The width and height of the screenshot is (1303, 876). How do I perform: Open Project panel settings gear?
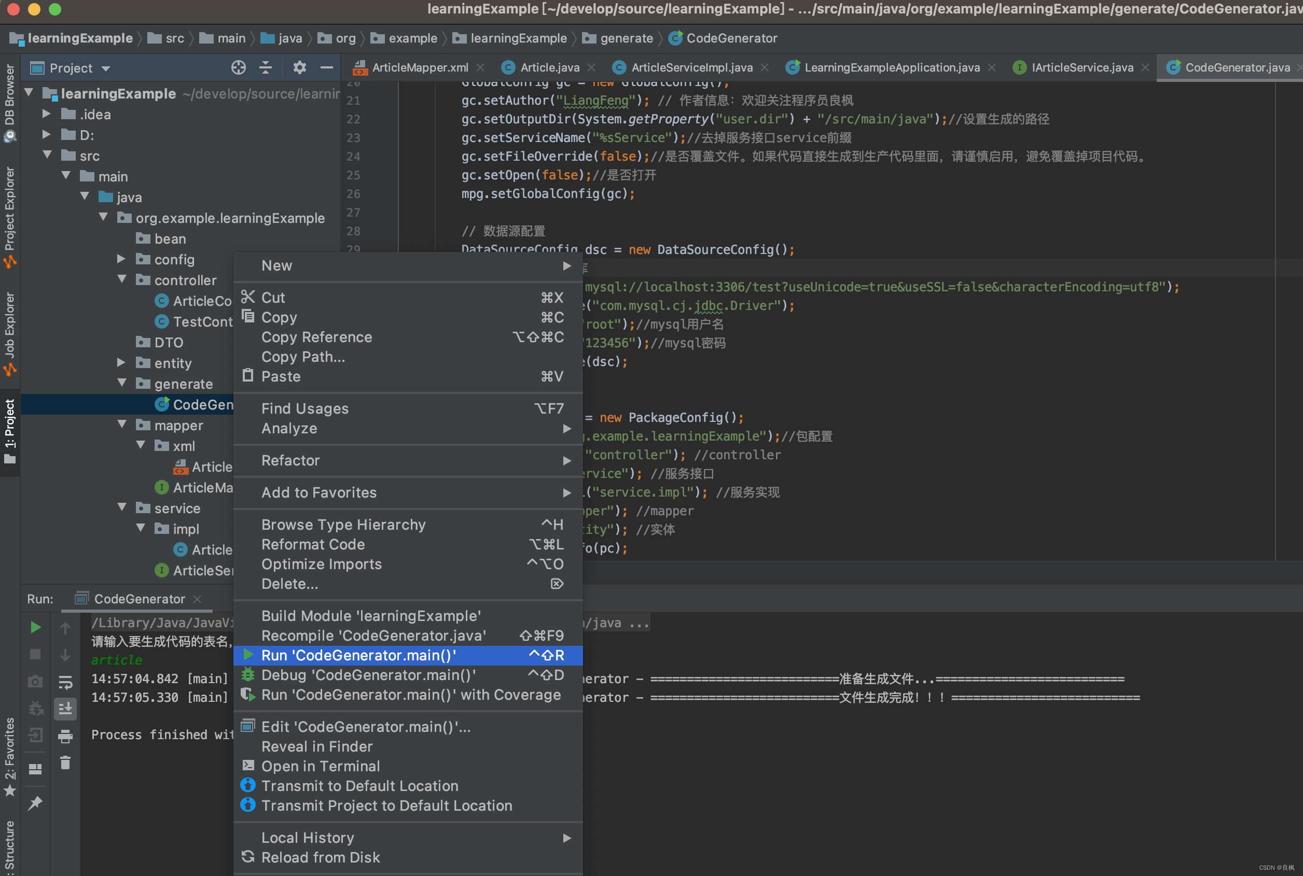pos(300,68)
